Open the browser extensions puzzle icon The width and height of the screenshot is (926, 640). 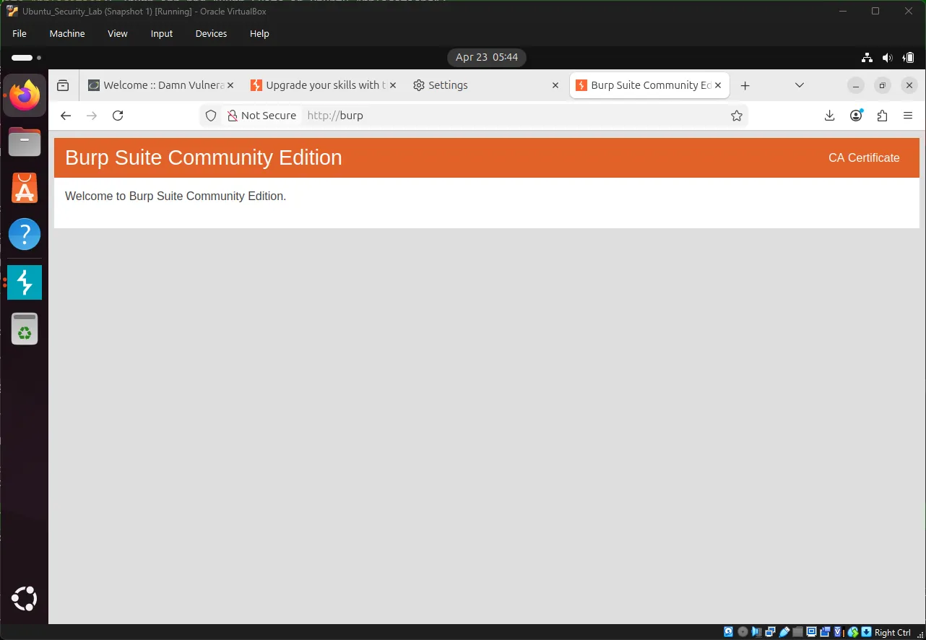click(x=882, y=116)
